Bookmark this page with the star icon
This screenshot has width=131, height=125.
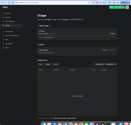coord(89,3)
